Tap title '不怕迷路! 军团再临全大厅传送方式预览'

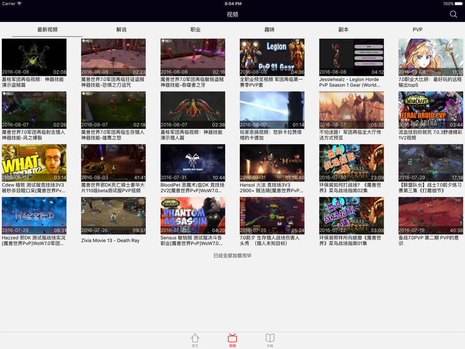coord(350,135)
